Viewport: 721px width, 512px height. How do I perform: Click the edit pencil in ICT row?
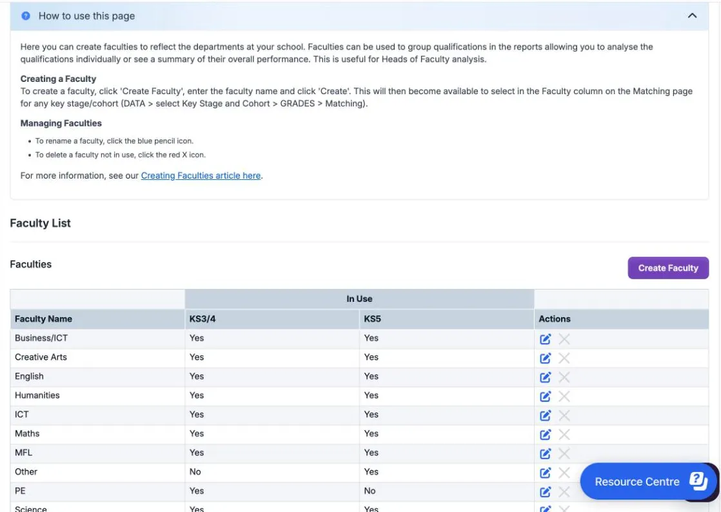[x=546, y=415]
